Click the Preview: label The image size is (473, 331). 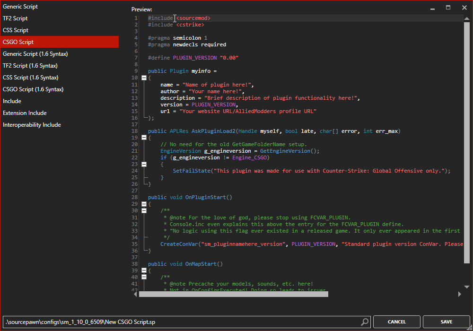click(x=142, y=9)
